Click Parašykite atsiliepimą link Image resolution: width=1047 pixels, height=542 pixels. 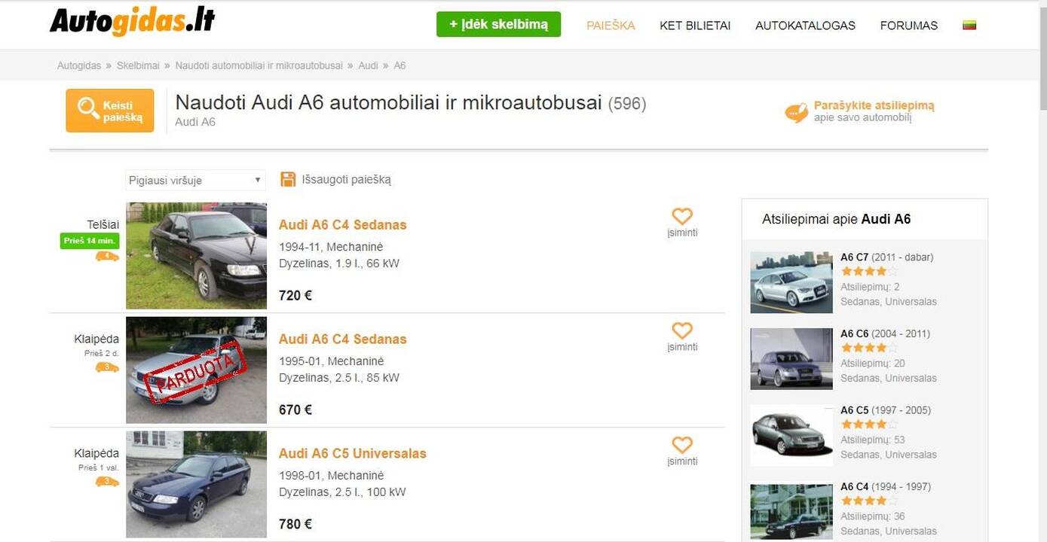[874, 106]
